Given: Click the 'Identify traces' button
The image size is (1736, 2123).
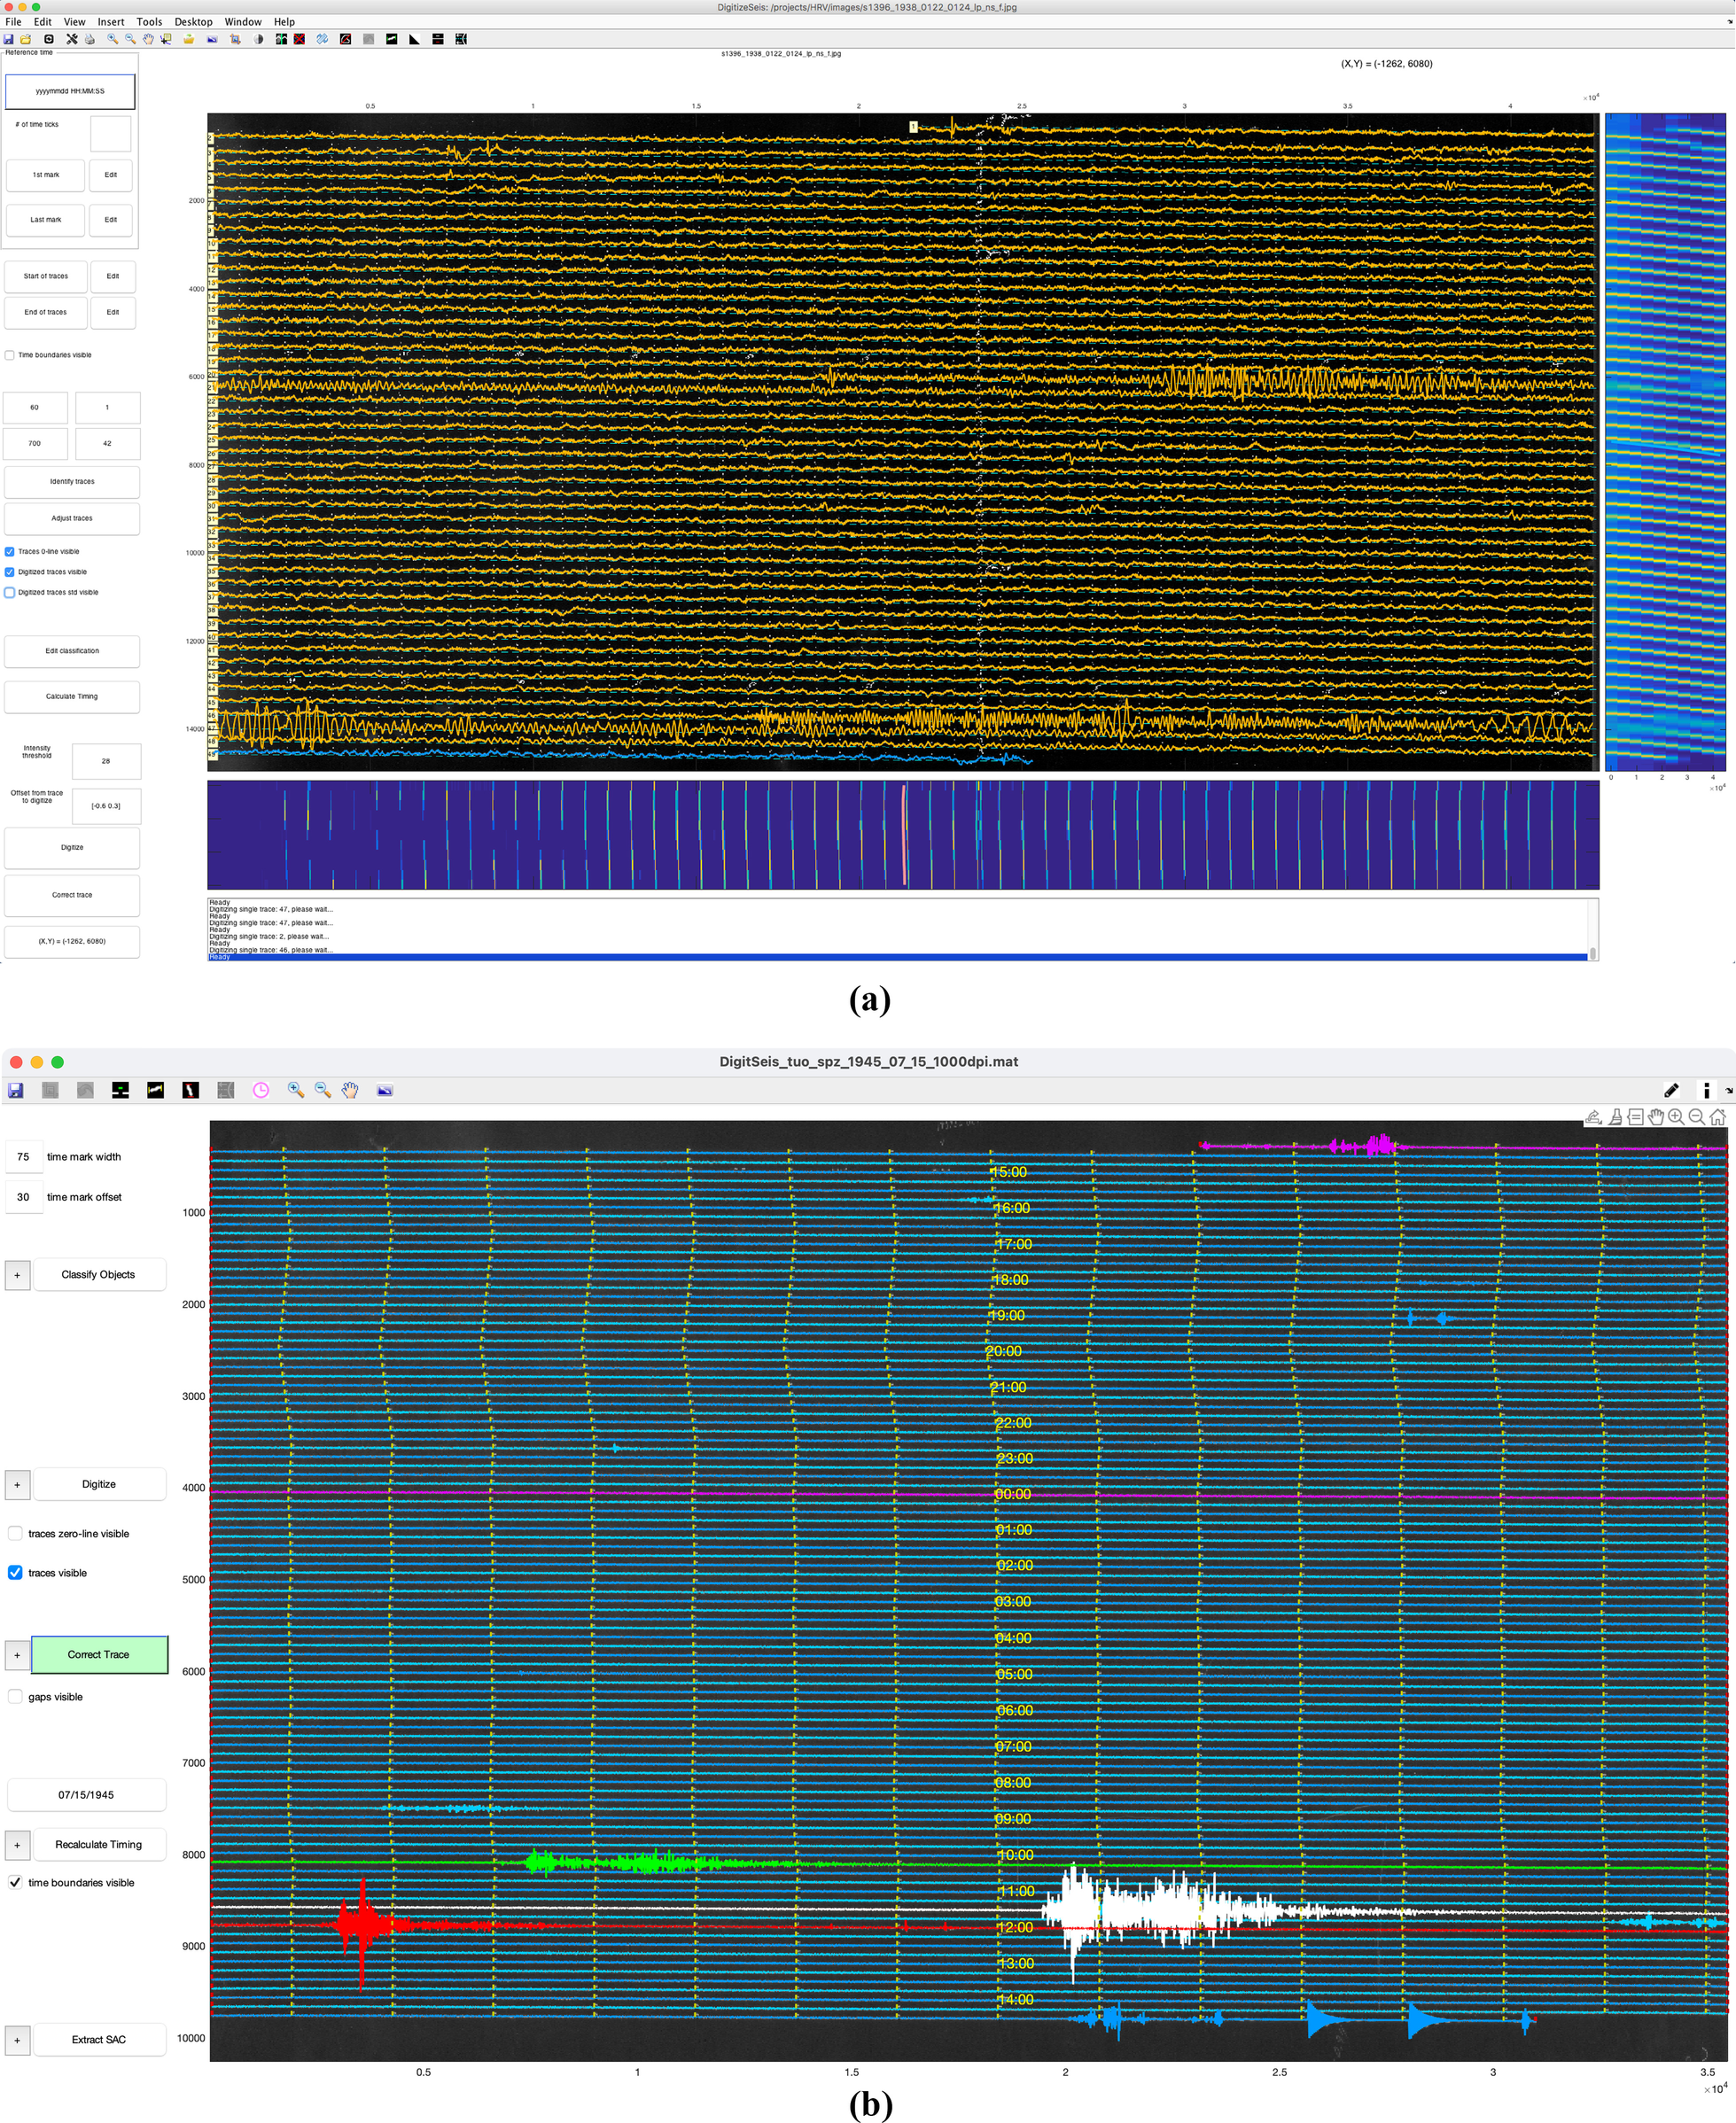Looking at the screenshot, I should click(72, 482).
